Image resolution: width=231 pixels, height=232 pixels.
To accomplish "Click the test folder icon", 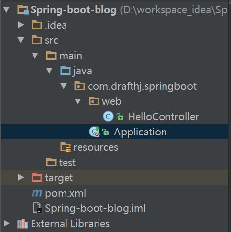I will (51, 162).
